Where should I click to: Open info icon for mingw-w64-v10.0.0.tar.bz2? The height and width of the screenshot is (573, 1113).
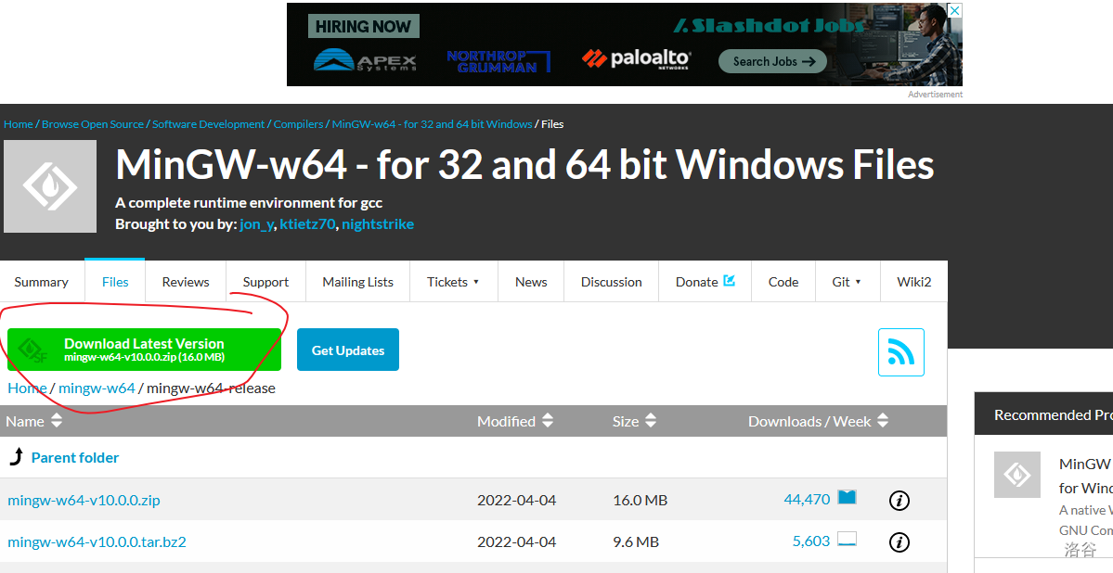point(899,542)
